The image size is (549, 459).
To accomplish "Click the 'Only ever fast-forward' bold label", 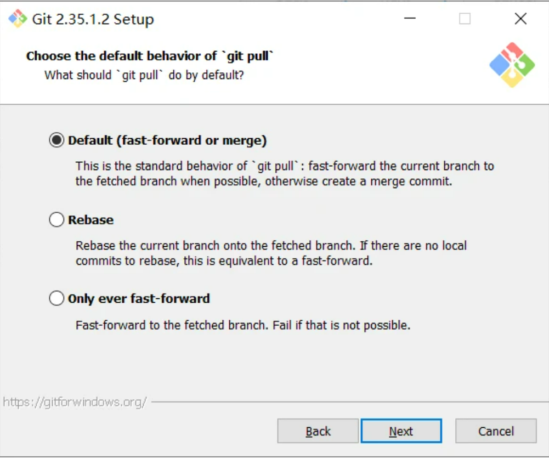I will [139, 299].
